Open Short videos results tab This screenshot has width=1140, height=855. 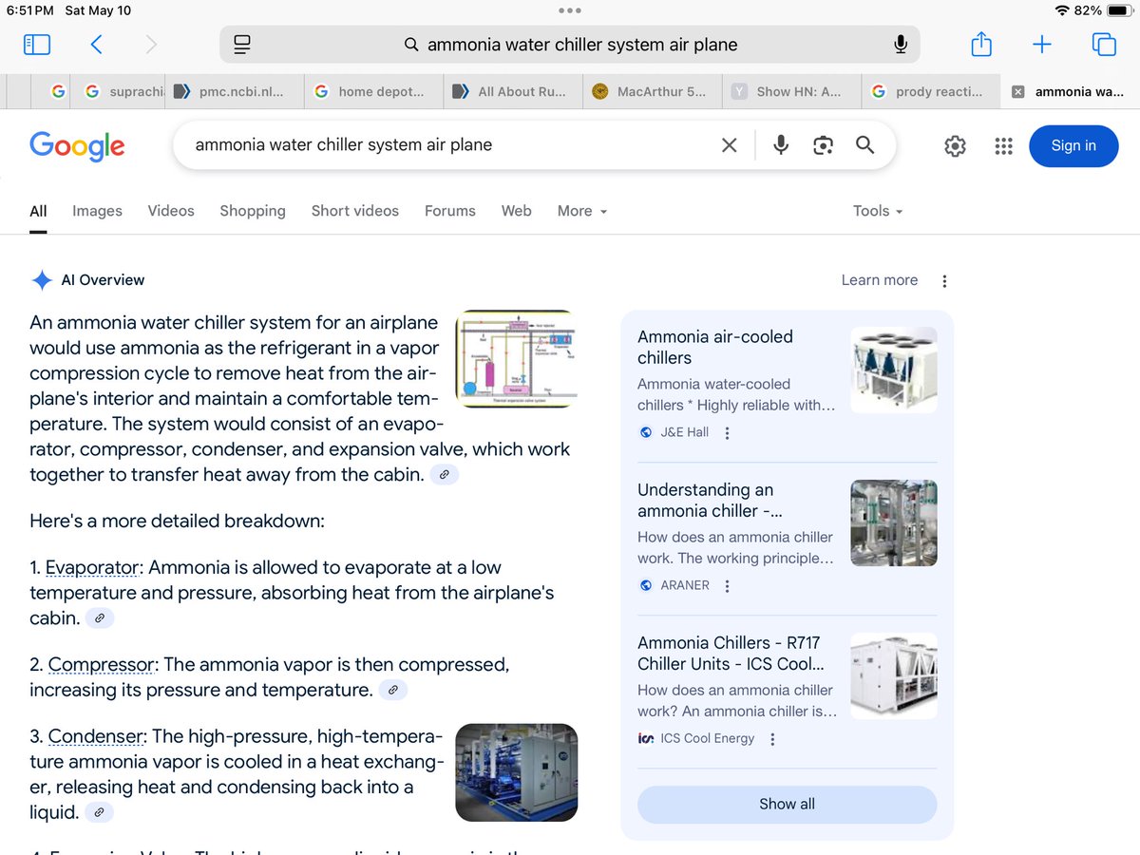(355, 211)
